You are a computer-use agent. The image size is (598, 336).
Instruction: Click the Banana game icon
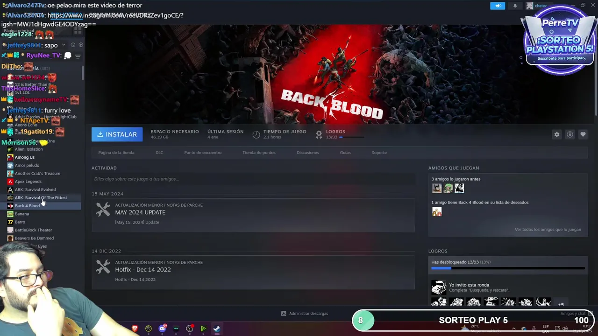10,214
